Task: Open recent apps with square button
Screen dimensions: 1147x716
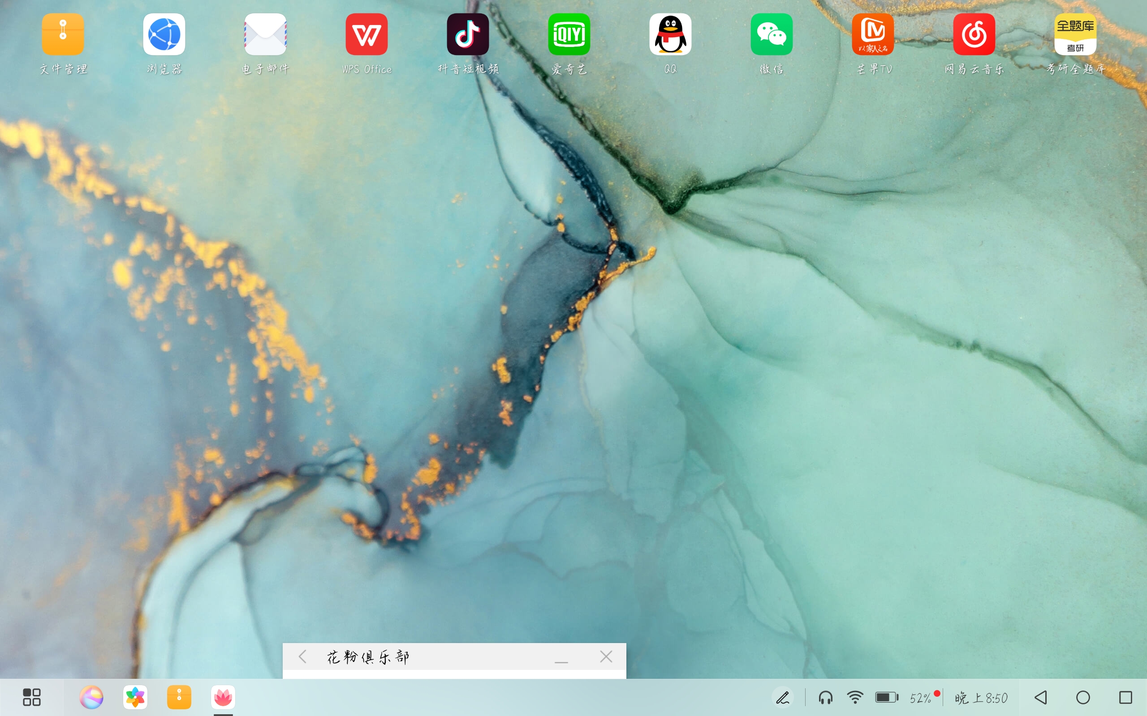Action: [1125, 697]
